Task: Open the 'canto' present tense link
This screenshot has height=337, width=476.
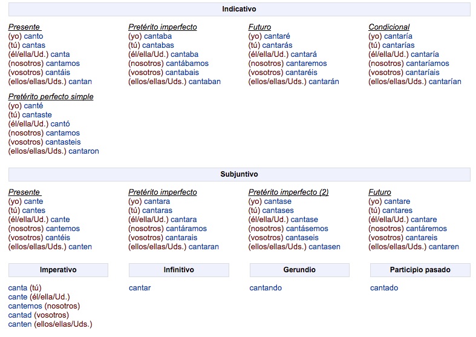Action: 33,36
